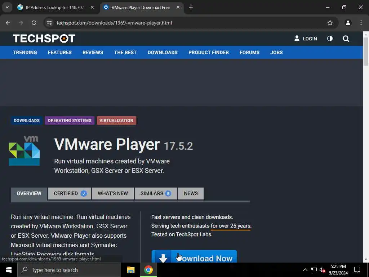The image size is (369, 277).
Task: Open FEATURES navigation menu
Action: pos(59,52)
